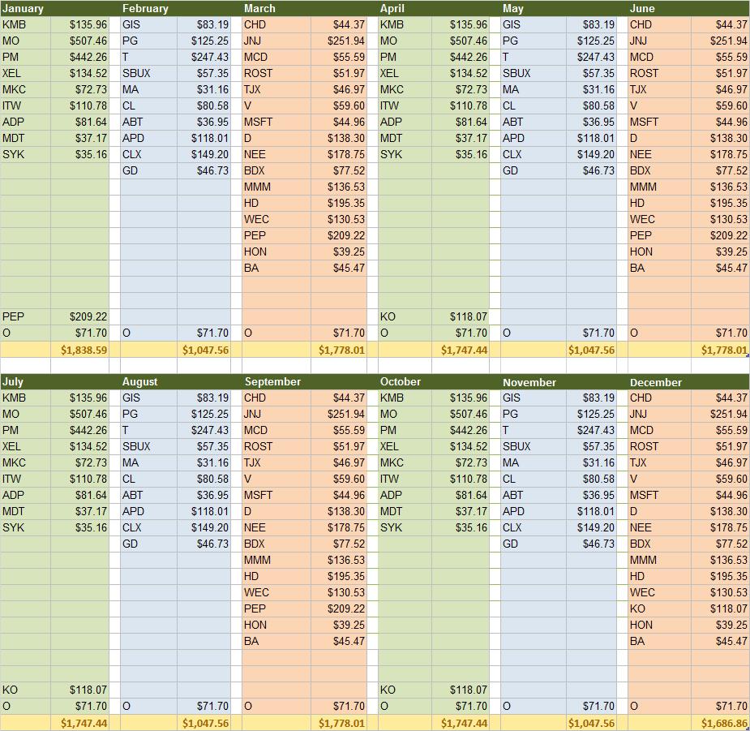Select the SBUX ticker in February

coord(139,73)
